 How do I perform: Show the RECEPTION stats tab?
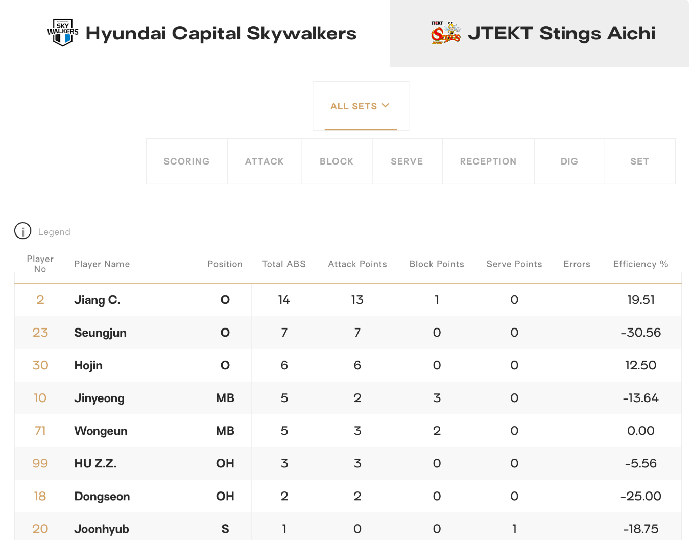tap(488, 161)
